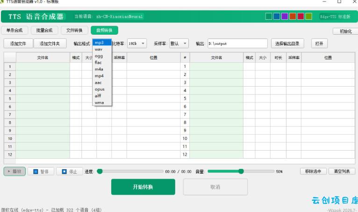The width and height of the screenshot is (358, 212).
Task: Click the 添加文件夹 button
Action: pos(50,44)
